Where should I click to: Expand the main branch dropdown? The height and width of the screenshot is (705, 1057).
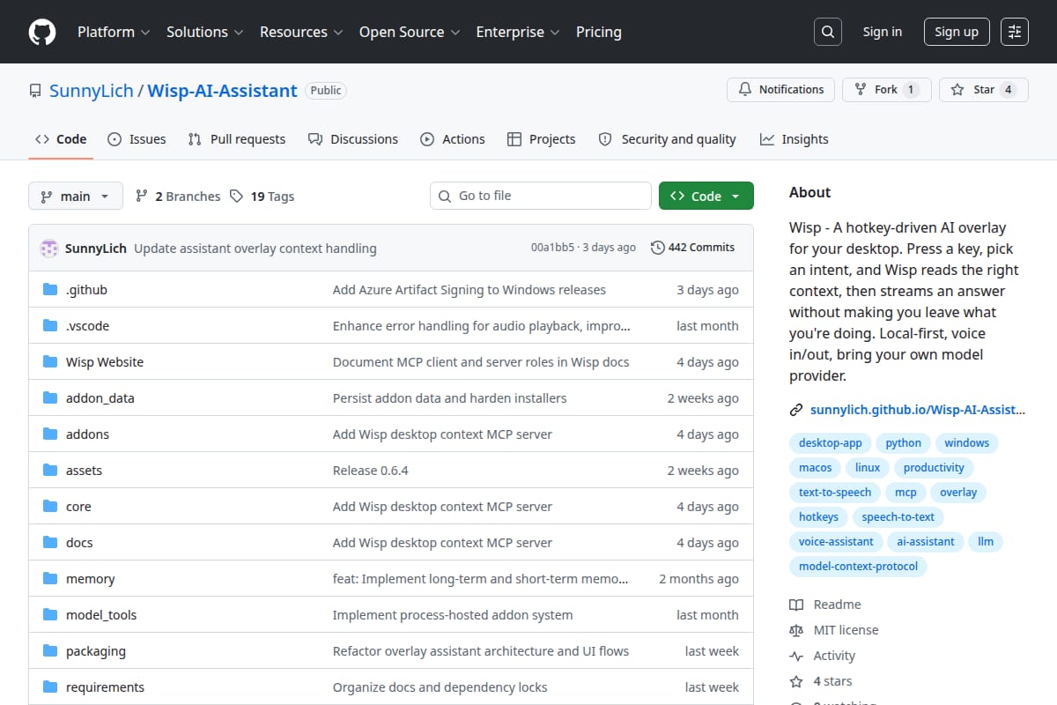pos(76,197)
